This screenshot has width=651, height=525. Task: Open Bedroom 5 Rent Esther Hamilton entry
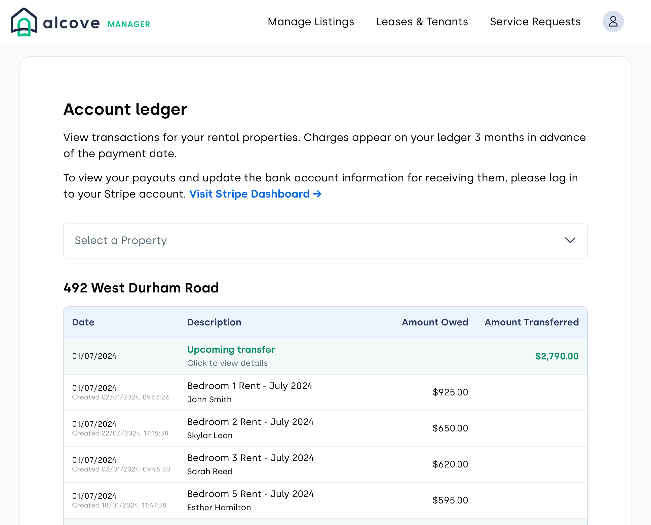pyautogui.click(x=250, y=494)
